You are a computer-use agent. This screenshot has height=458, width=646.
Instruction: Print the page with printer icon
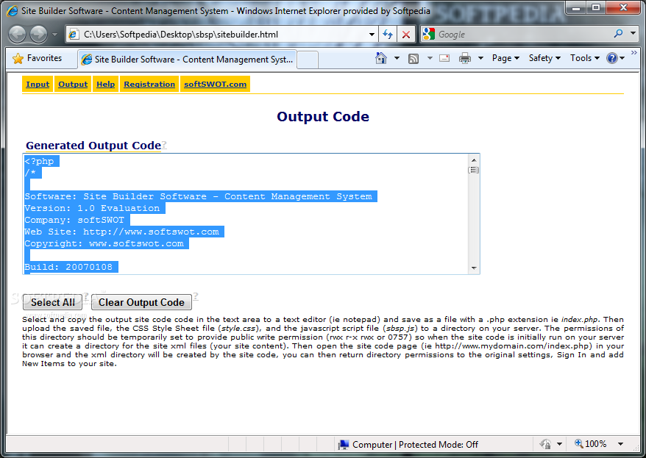(465, 58)
